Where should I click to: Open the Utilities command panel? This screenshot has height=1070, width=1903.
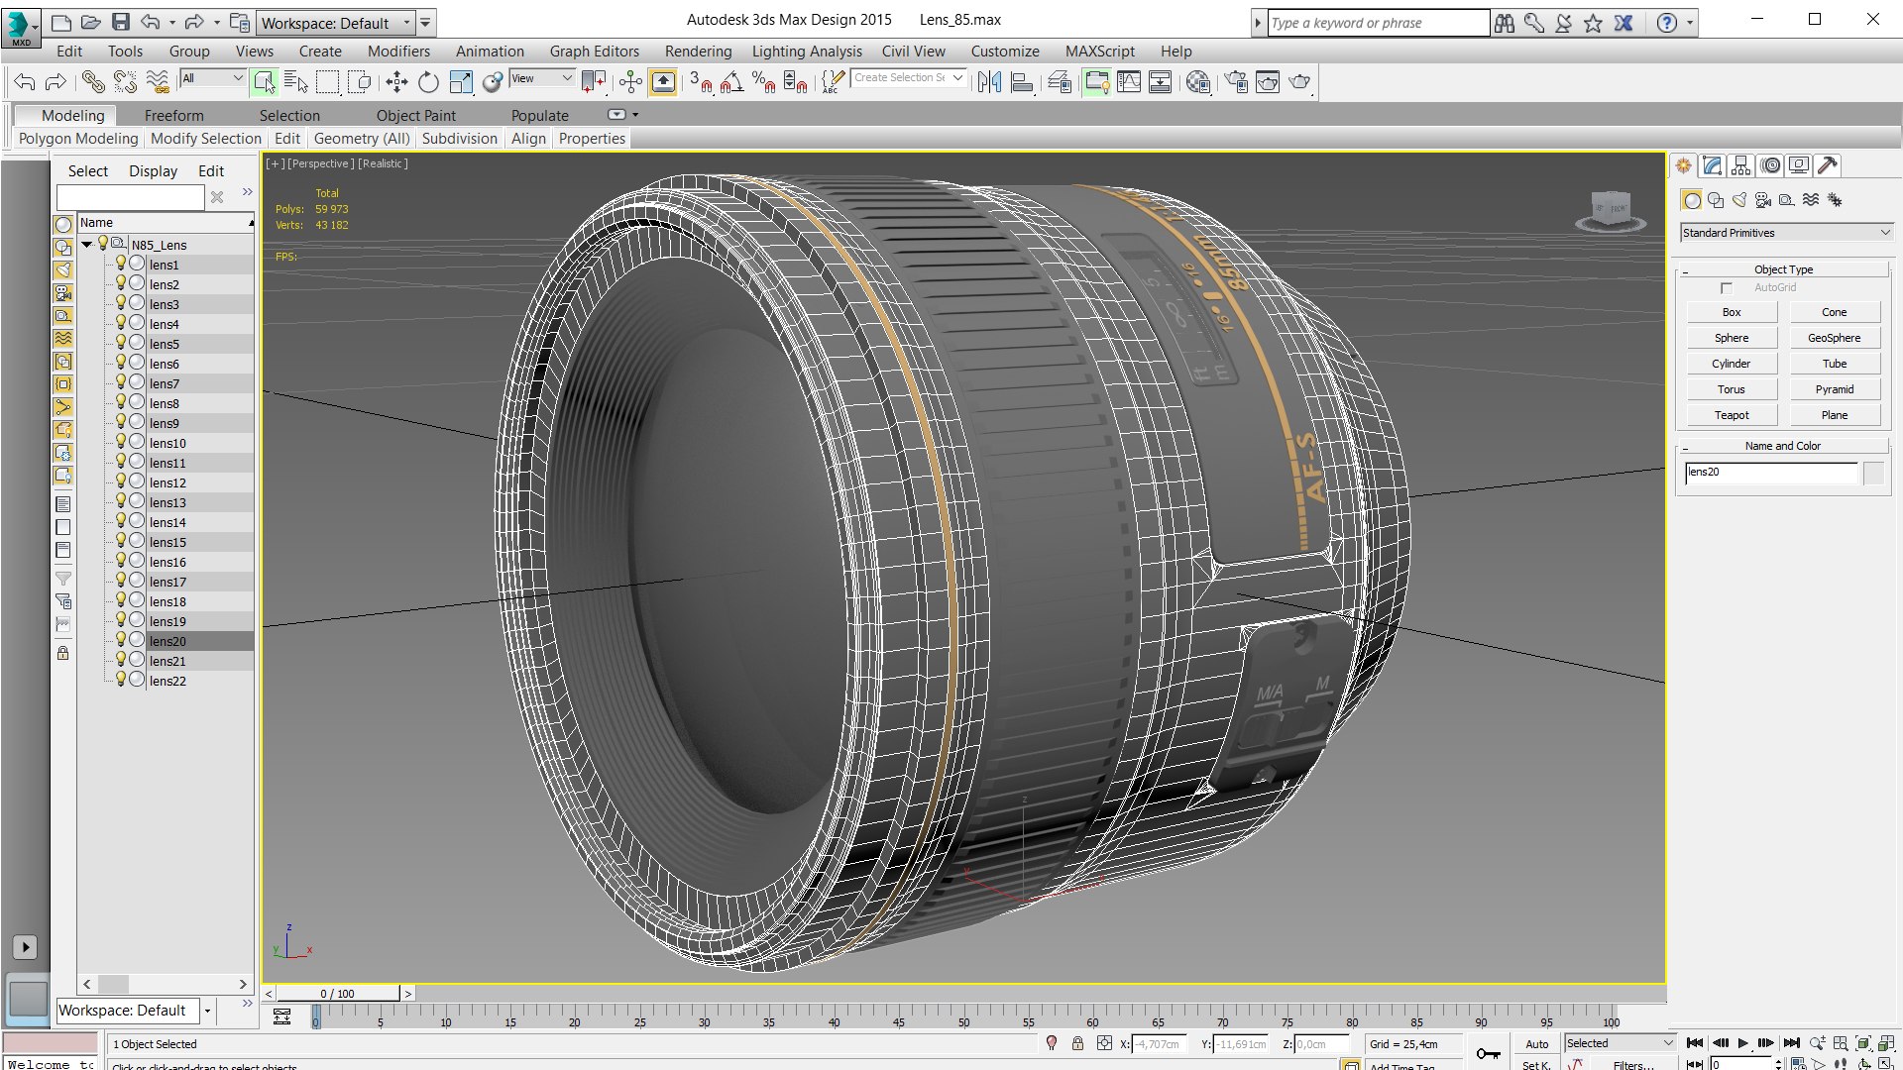(1828, 165)
